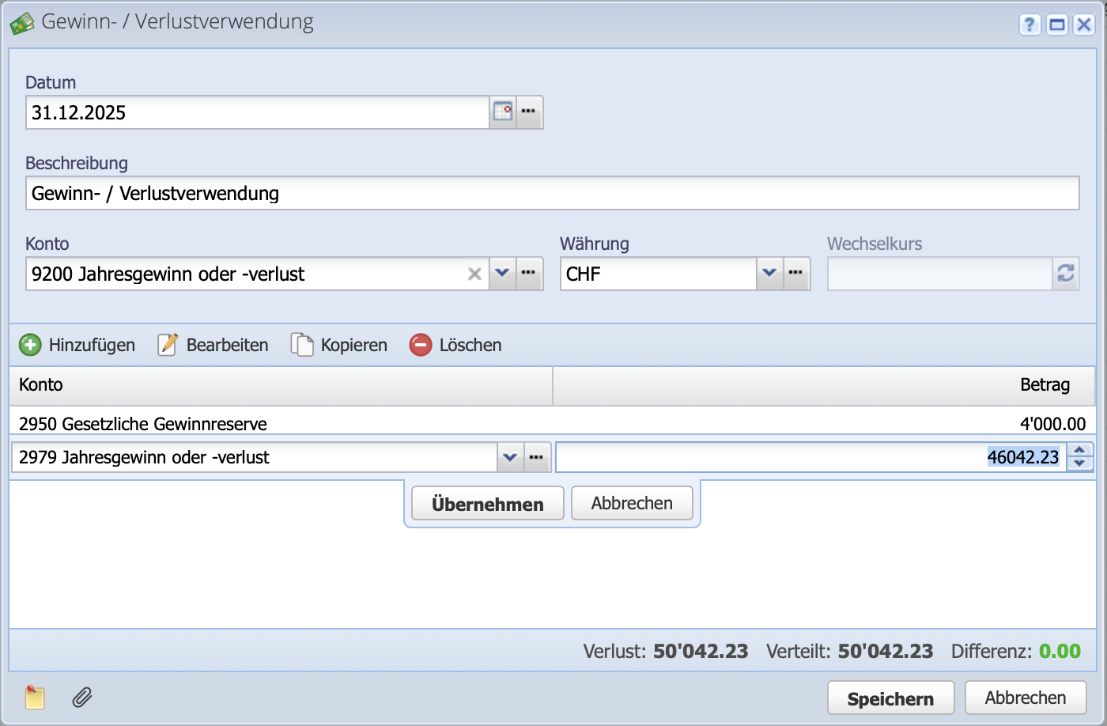
Task: Click Speichern to save the transaction
Action: pos(890,698)
